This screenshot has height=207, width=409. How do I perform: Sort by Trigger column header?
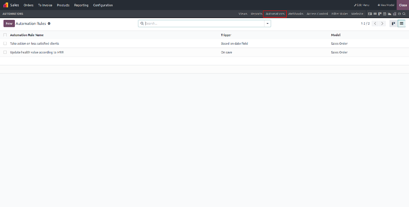click(x=226, y=35)
